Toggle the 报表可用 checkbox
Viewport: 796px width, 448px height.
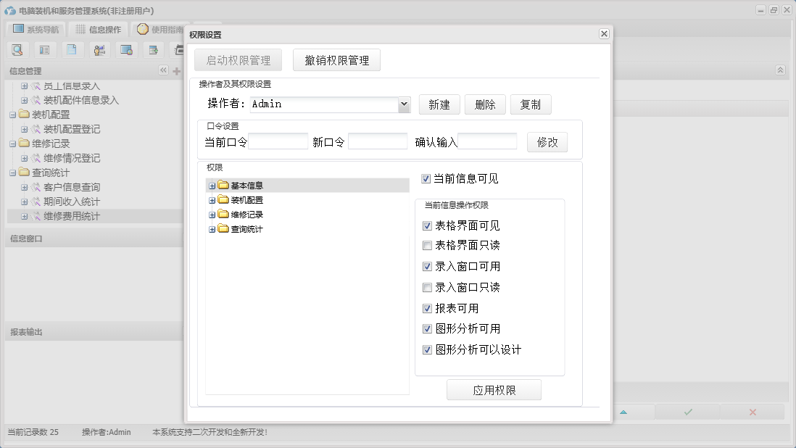click(428, 309)
